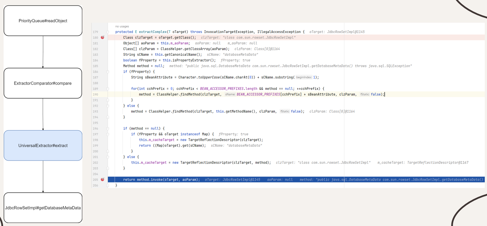This screenshot has height=226, width=487.
Task: Click the 'fStatic:' parameter hint on line 193
Action: click(x=285, y=111)
